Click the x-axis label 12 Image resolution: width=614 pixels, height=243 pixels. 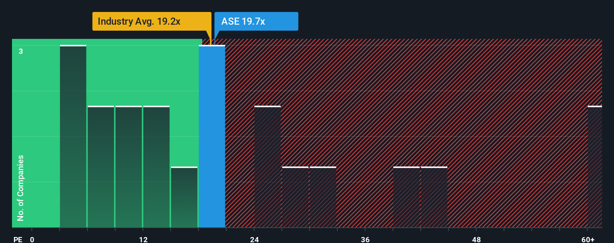(x=143, y=239)
